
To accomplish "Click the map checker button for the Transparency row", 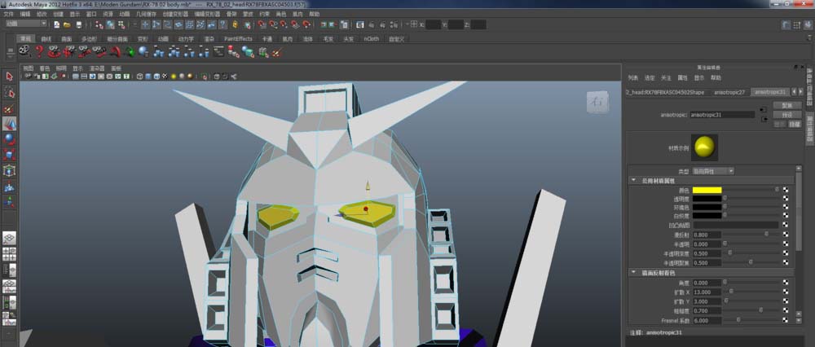I will point(786,199).
